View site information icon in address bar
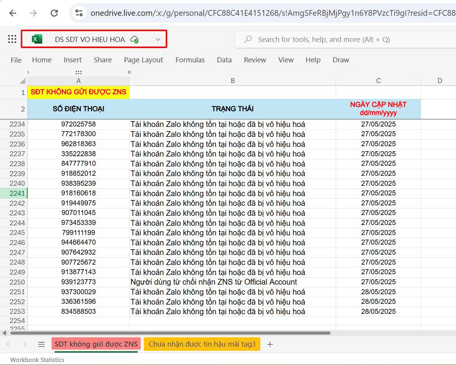Viewport: 456px width, 365px height. pos(79,13)
